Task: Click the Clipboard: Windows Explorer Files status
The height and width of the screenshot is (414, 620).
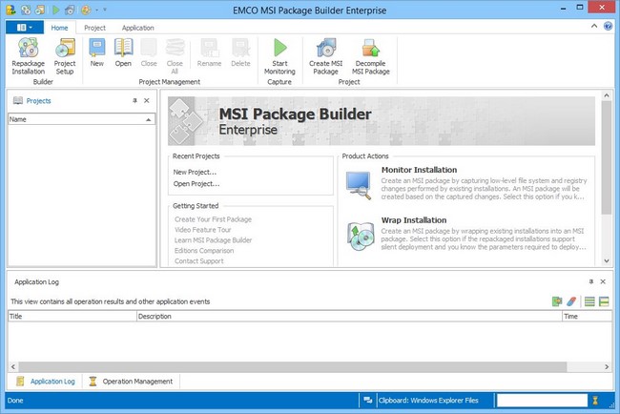Action: click(x=428, y=401)
